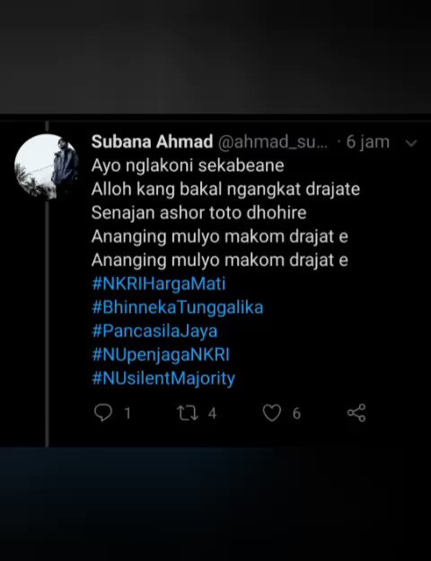Viewport: 431px width, 561px height.
Task: Open the #PancasilaJaya hashtag
Action: tap(154, 332)
